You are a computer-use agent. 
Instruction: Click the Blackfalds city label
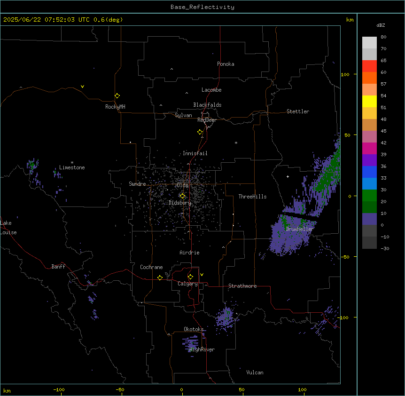207,105
